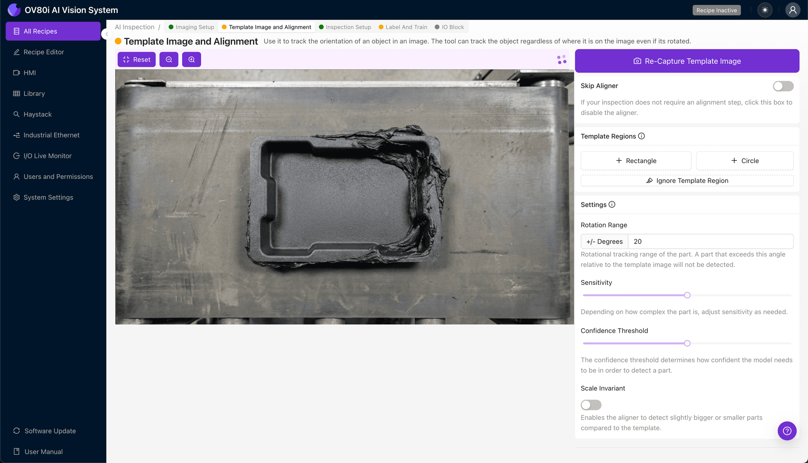Open the purple help question-mark button
The image size is (808, 463).
[787, 431]
